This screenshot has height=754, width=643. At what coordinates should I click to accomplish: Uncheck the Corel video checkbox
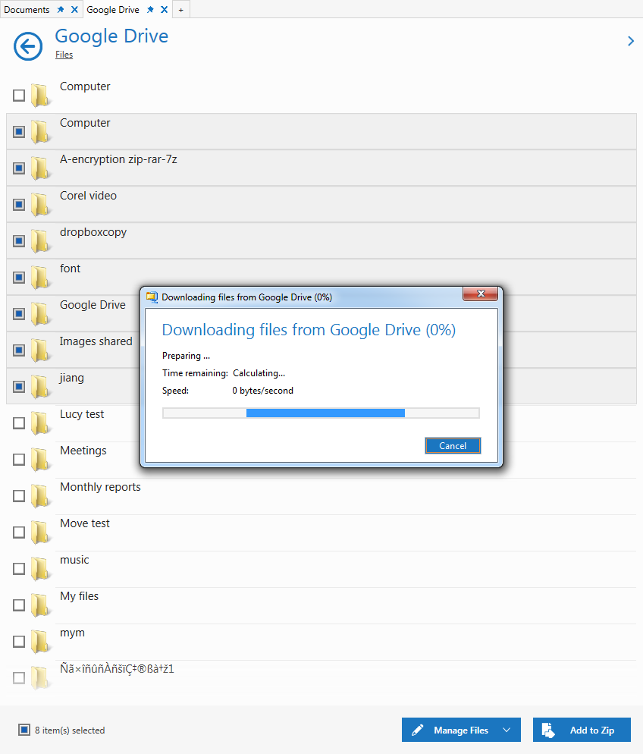click(19, 204)
